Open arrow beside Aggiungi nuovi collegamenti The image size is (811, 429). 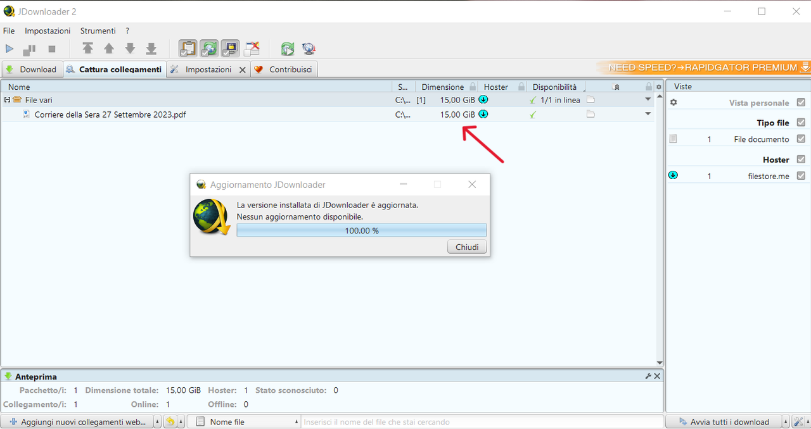coord(157,421)
